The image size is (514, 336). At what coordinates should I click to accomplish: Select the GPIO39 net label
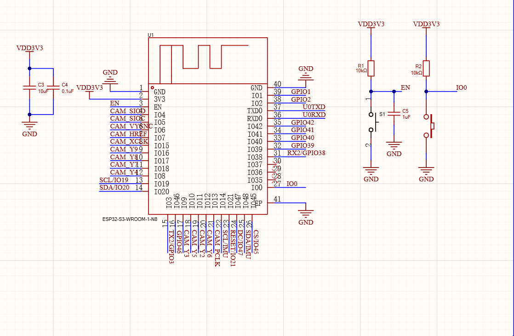click(x=303, y=145)
